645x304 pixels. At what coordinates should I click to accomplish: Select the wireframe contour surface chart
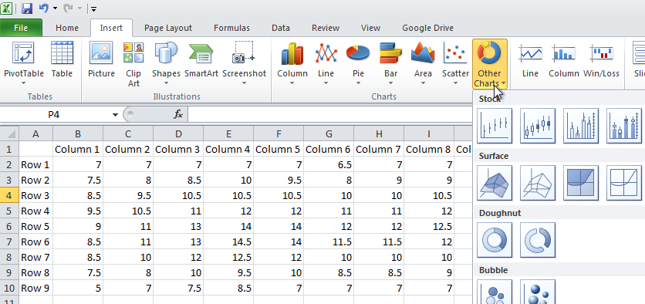pyautogui.click(x=624, y=183)
